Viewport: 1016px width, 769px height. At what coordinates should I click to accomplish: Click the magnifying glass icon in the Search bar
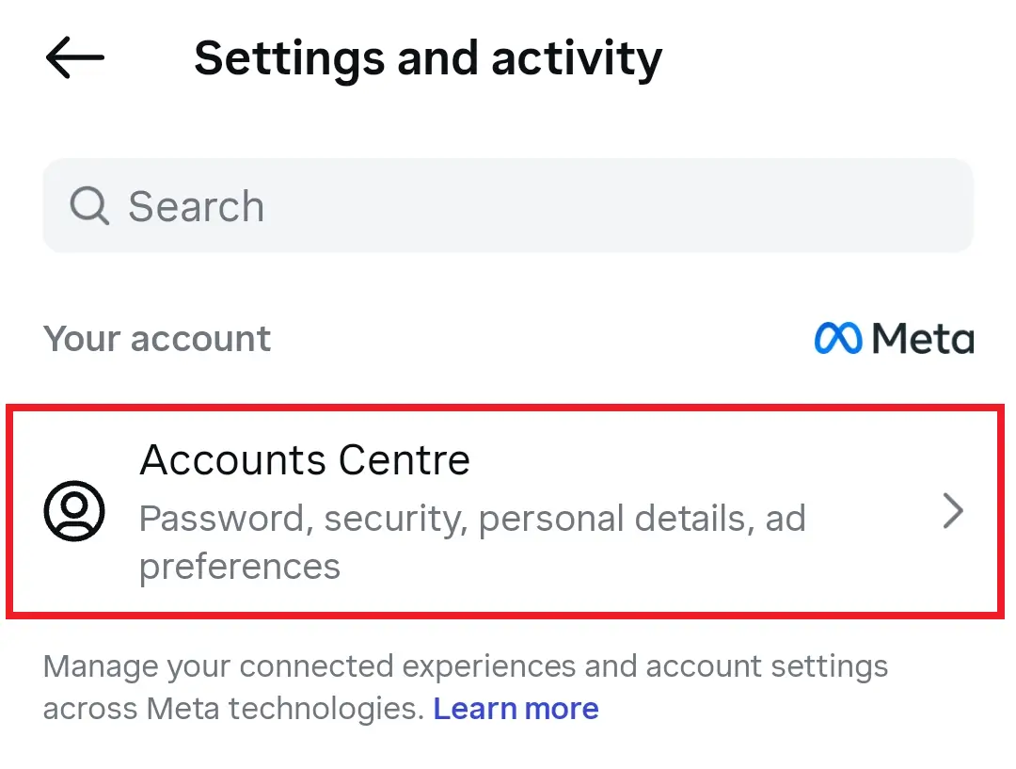pos(88,205)
